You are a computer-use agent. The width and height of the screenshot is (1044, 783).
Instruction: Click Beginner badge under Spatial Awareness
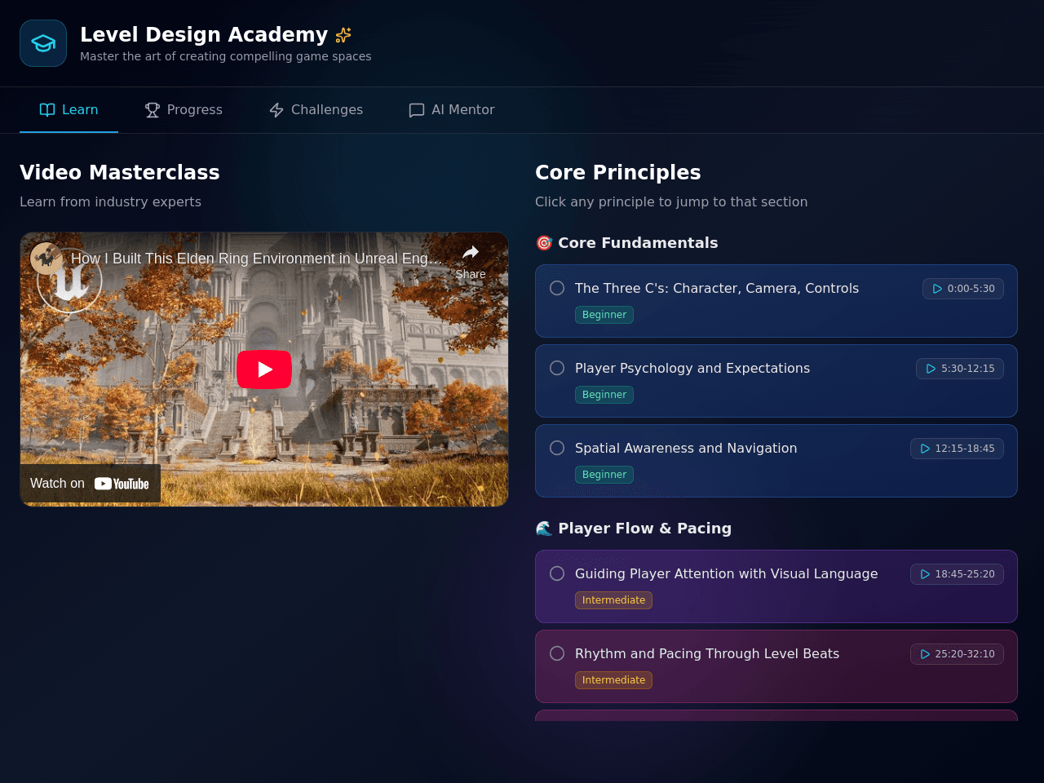[x=604, y=475]
